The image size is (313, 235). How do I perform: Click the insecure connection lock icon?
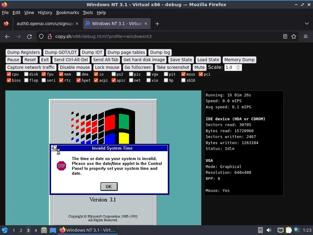click(50, 37)
